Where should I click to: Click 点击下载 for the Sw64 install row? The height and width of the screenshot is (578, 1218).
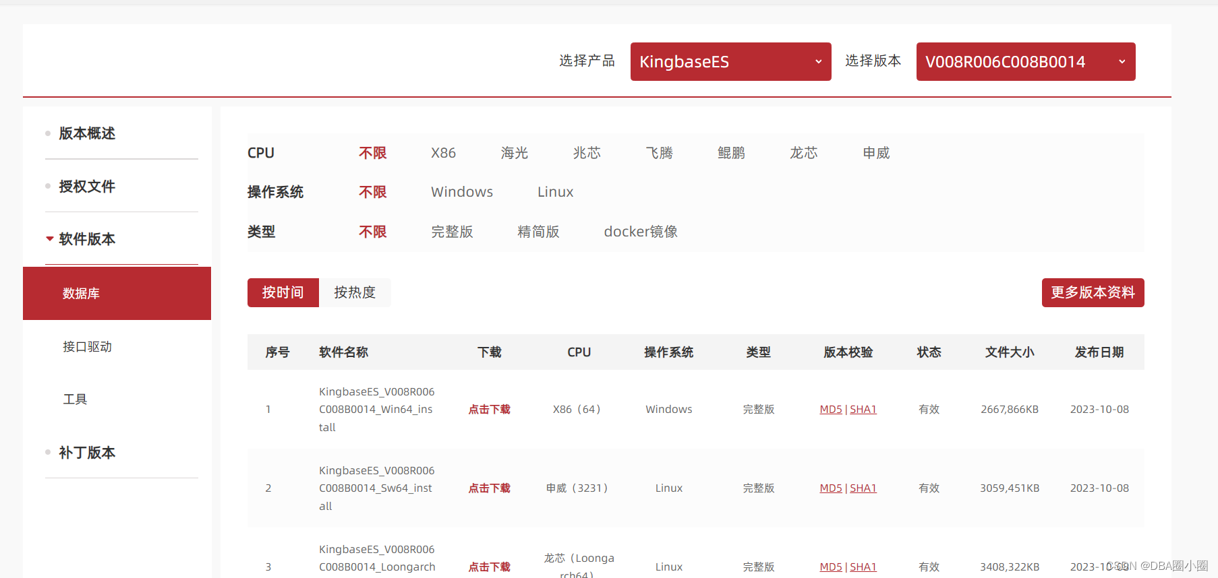tap(489, 488)
